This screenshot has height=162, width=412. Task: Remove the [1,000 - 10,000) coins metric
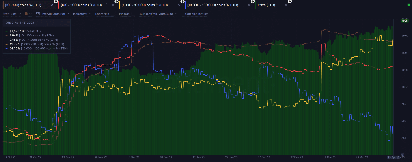coord(179,5)
